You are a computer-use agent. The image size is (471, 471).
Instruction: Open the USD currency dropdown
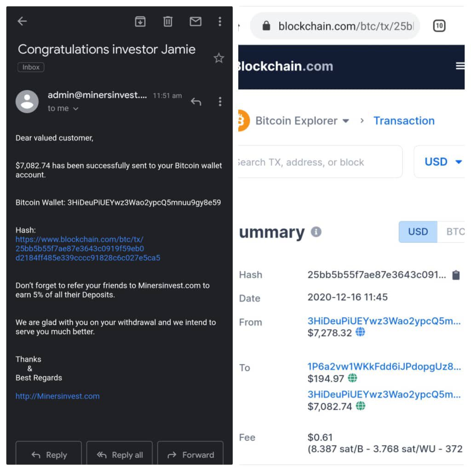[442, 162]
